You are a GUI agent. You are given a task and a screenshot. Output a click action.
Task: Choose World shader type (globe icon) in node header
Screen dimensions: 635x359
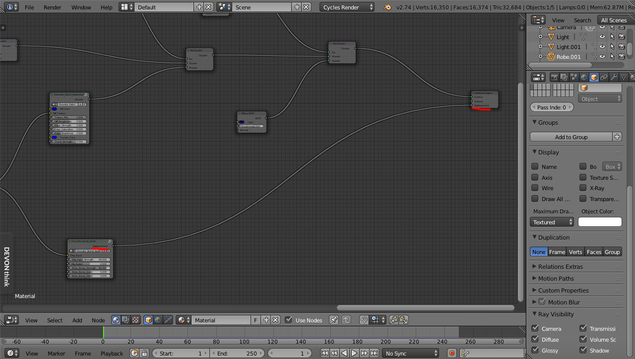click(158, 320)
